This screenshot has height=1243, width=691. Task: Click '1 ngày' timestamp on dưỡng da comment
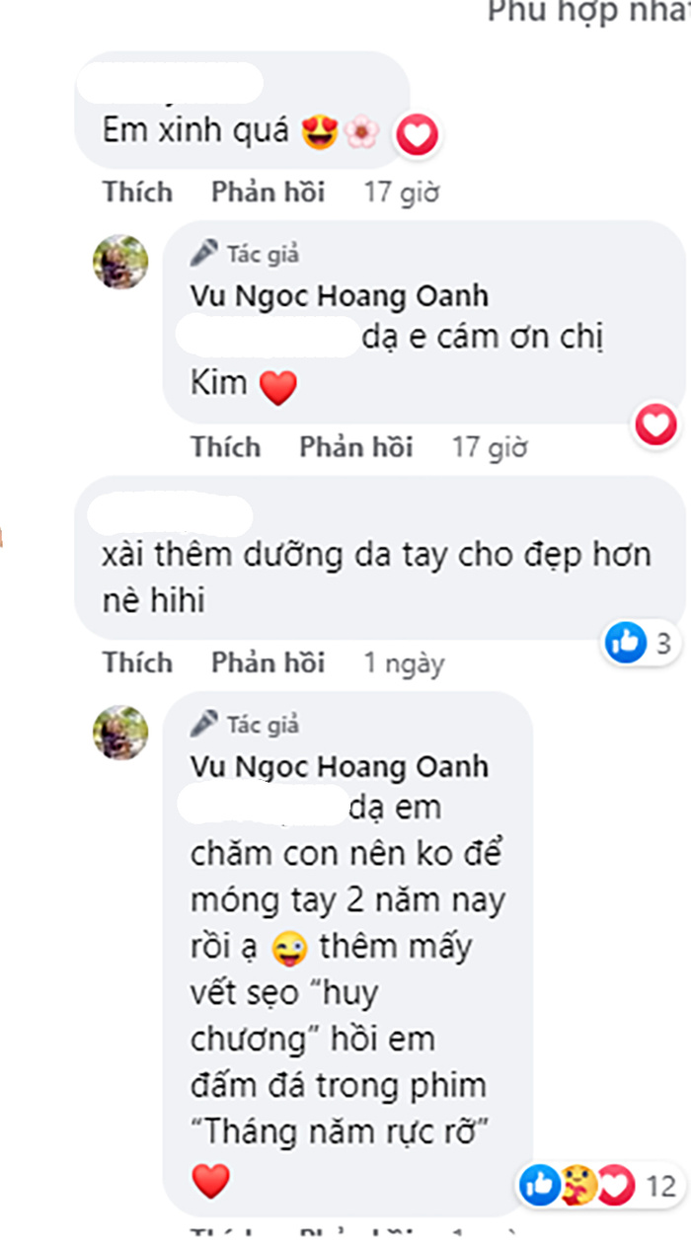[x=405, y=663]
